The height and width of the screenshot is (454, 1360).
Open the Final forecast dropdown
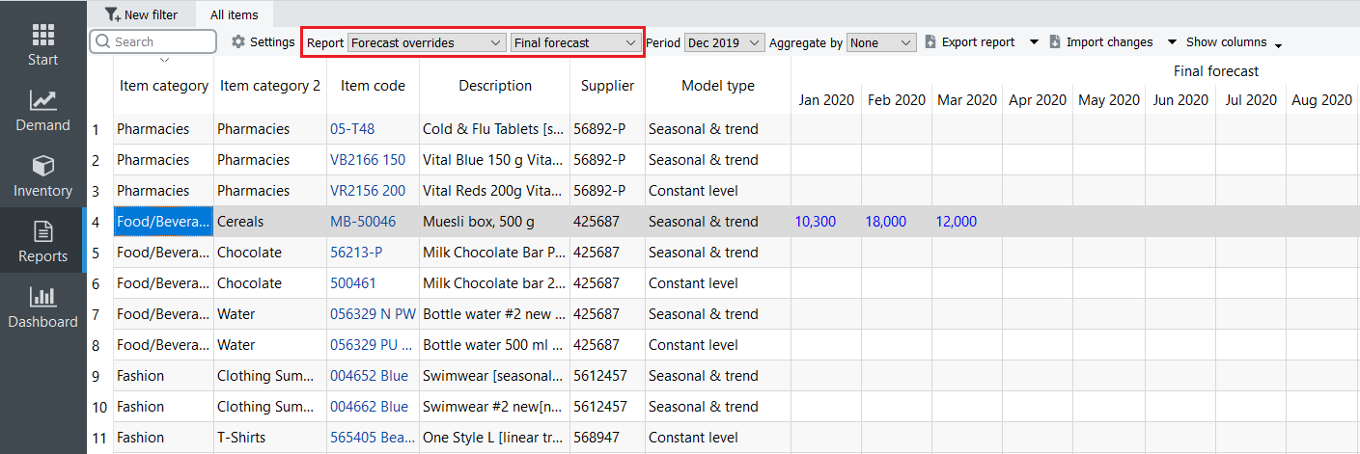574,42
